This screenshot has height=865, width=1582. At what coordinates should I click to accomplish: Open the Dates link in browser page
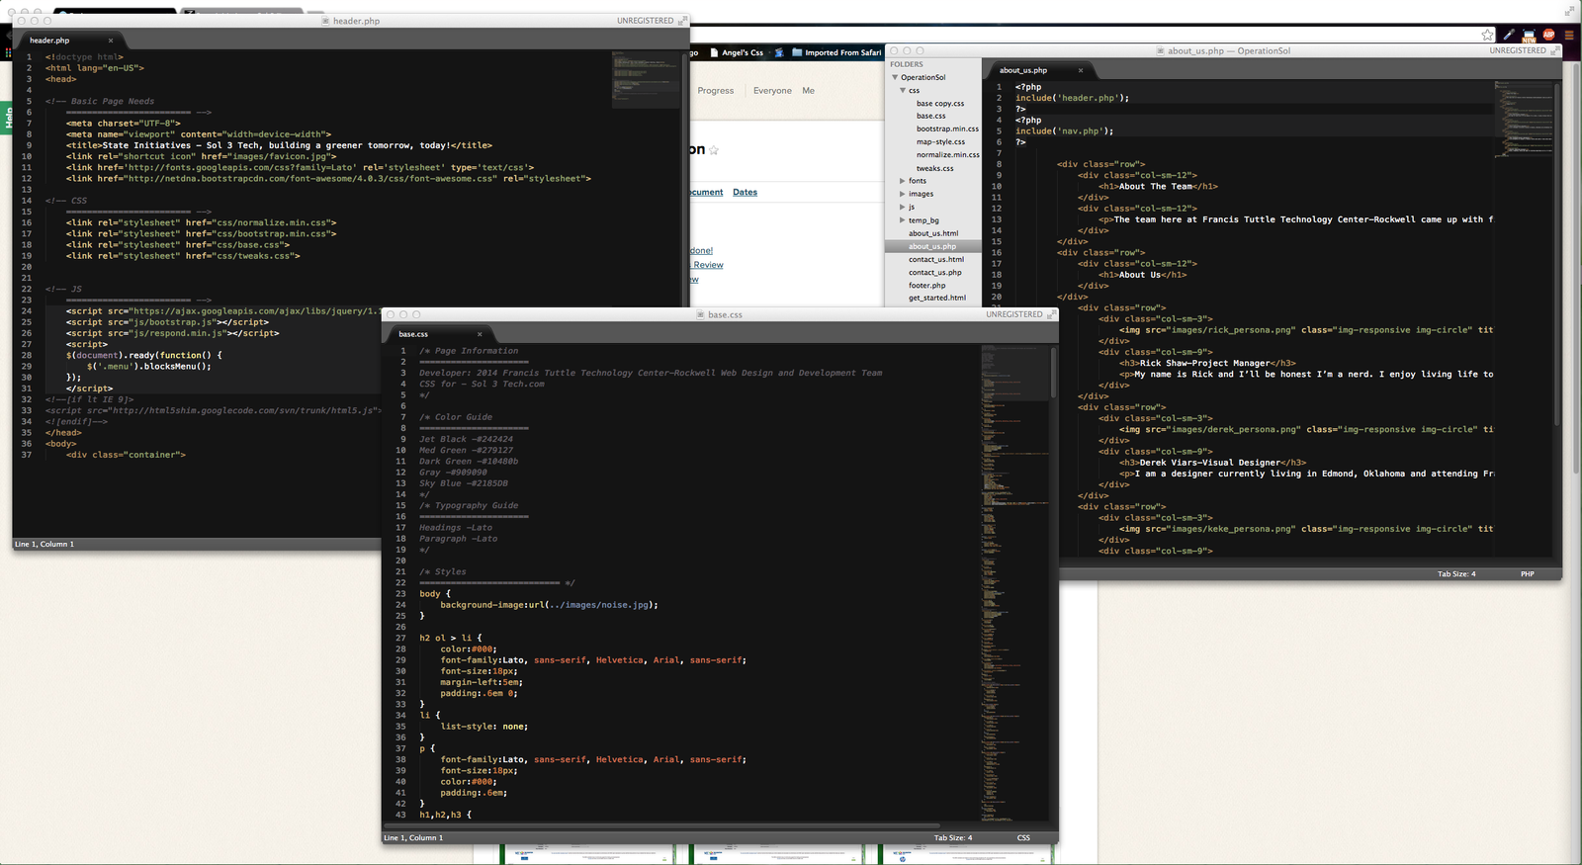coord(745,192)
